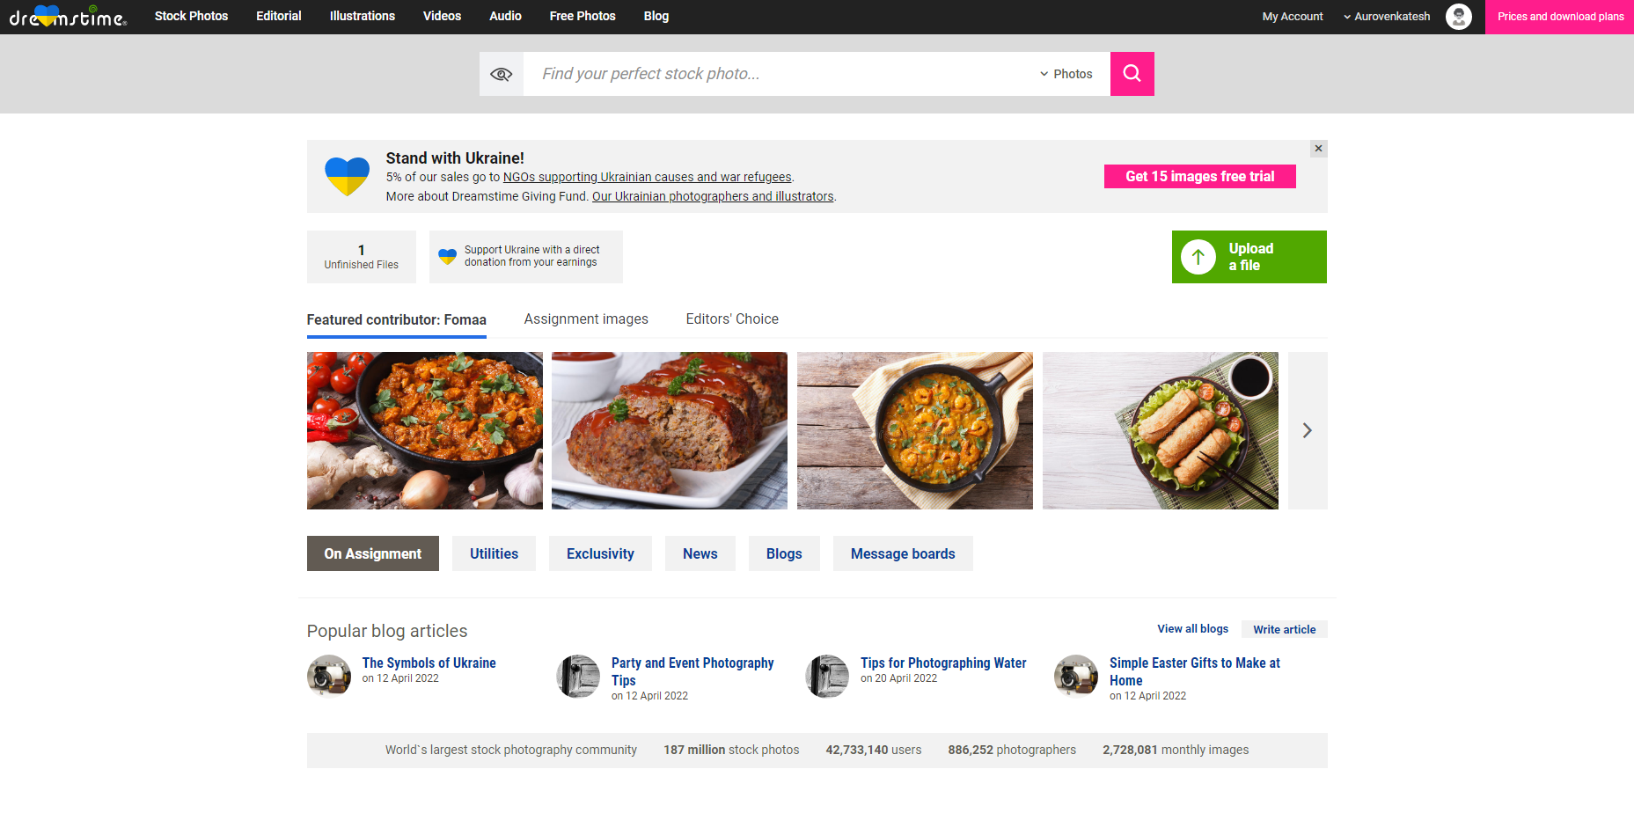Open Simple Easter Gifts to Make article
The height and width of the screenshot is (813, 1634).
point(1194,671)
